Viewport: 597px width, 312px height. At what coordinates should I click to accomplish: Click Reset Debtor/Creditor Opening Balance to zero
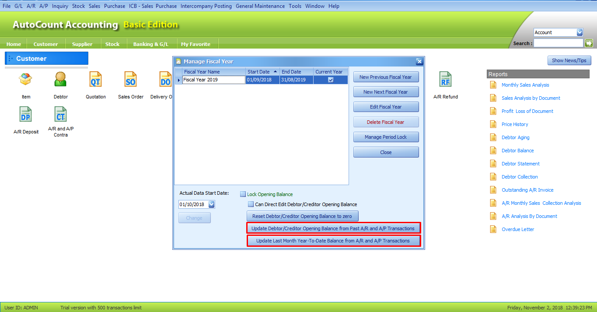coord(302,216)
